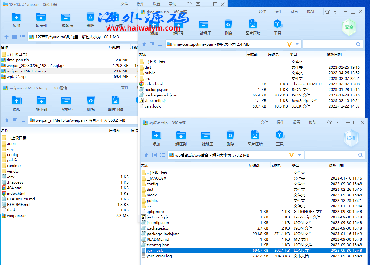This screenshot has width=370, height=265.
Task: Open 图片压缩 in the wp后台.zip window
Action: 255,138
